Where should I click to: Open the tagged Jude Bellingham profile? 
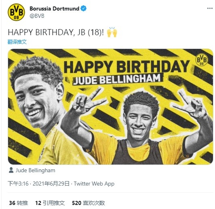point(35,170)
